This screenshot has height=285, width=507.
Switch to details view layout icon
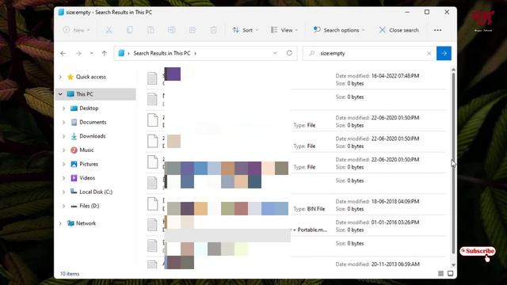(440, 274)
